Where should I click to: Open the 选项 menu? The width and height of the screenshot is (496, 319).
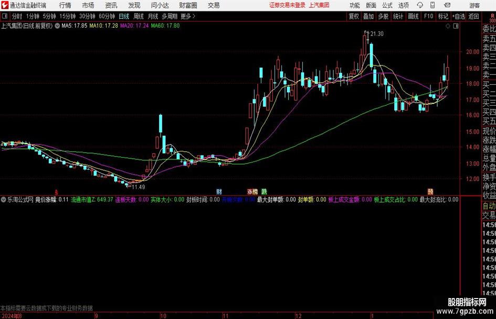tap(403, 5)
